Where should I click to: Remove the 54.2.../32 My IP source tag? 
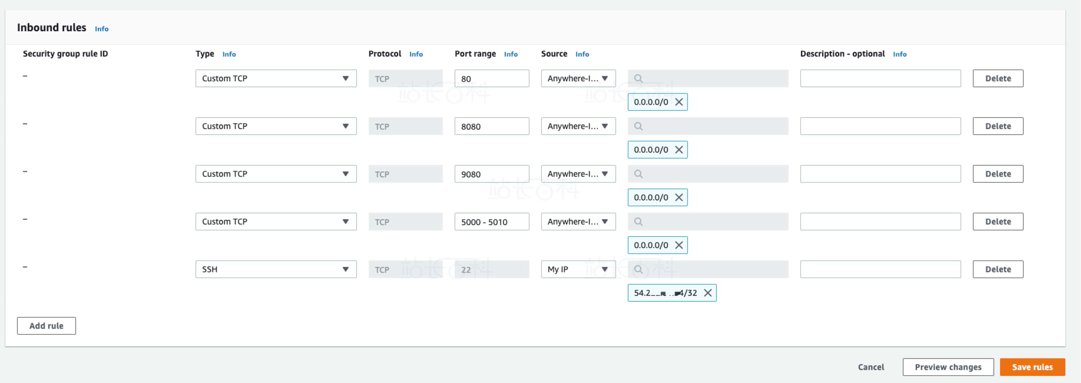tap(708, 293)
